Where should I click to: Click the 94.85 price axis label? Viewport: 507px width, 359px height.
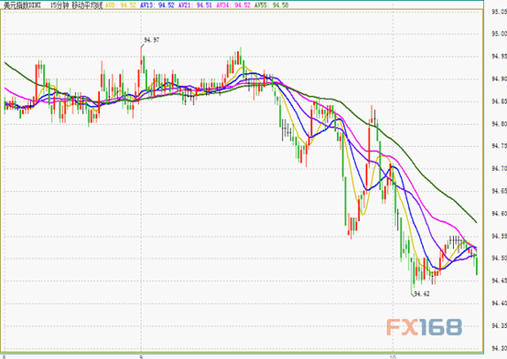point(499,101)
